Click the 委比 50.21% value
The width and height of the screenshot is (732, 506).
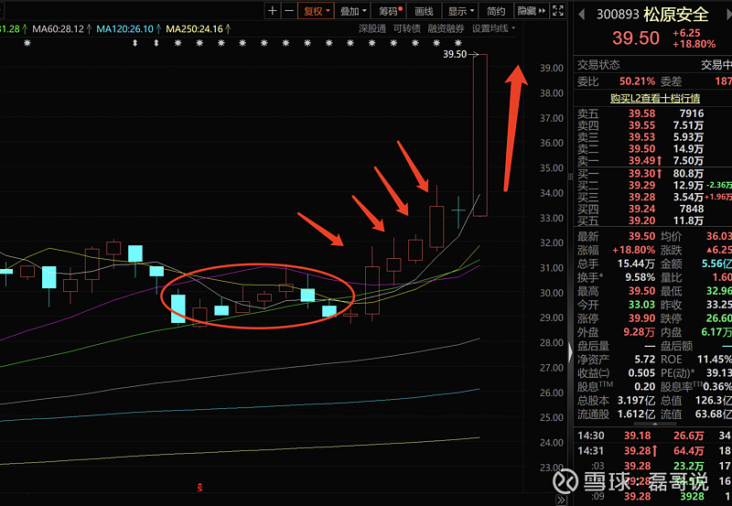637,81
